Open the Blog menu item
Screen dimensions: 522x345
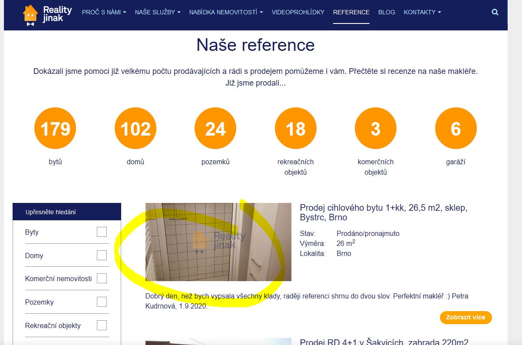pyautogui.click(x=387, y=12)
